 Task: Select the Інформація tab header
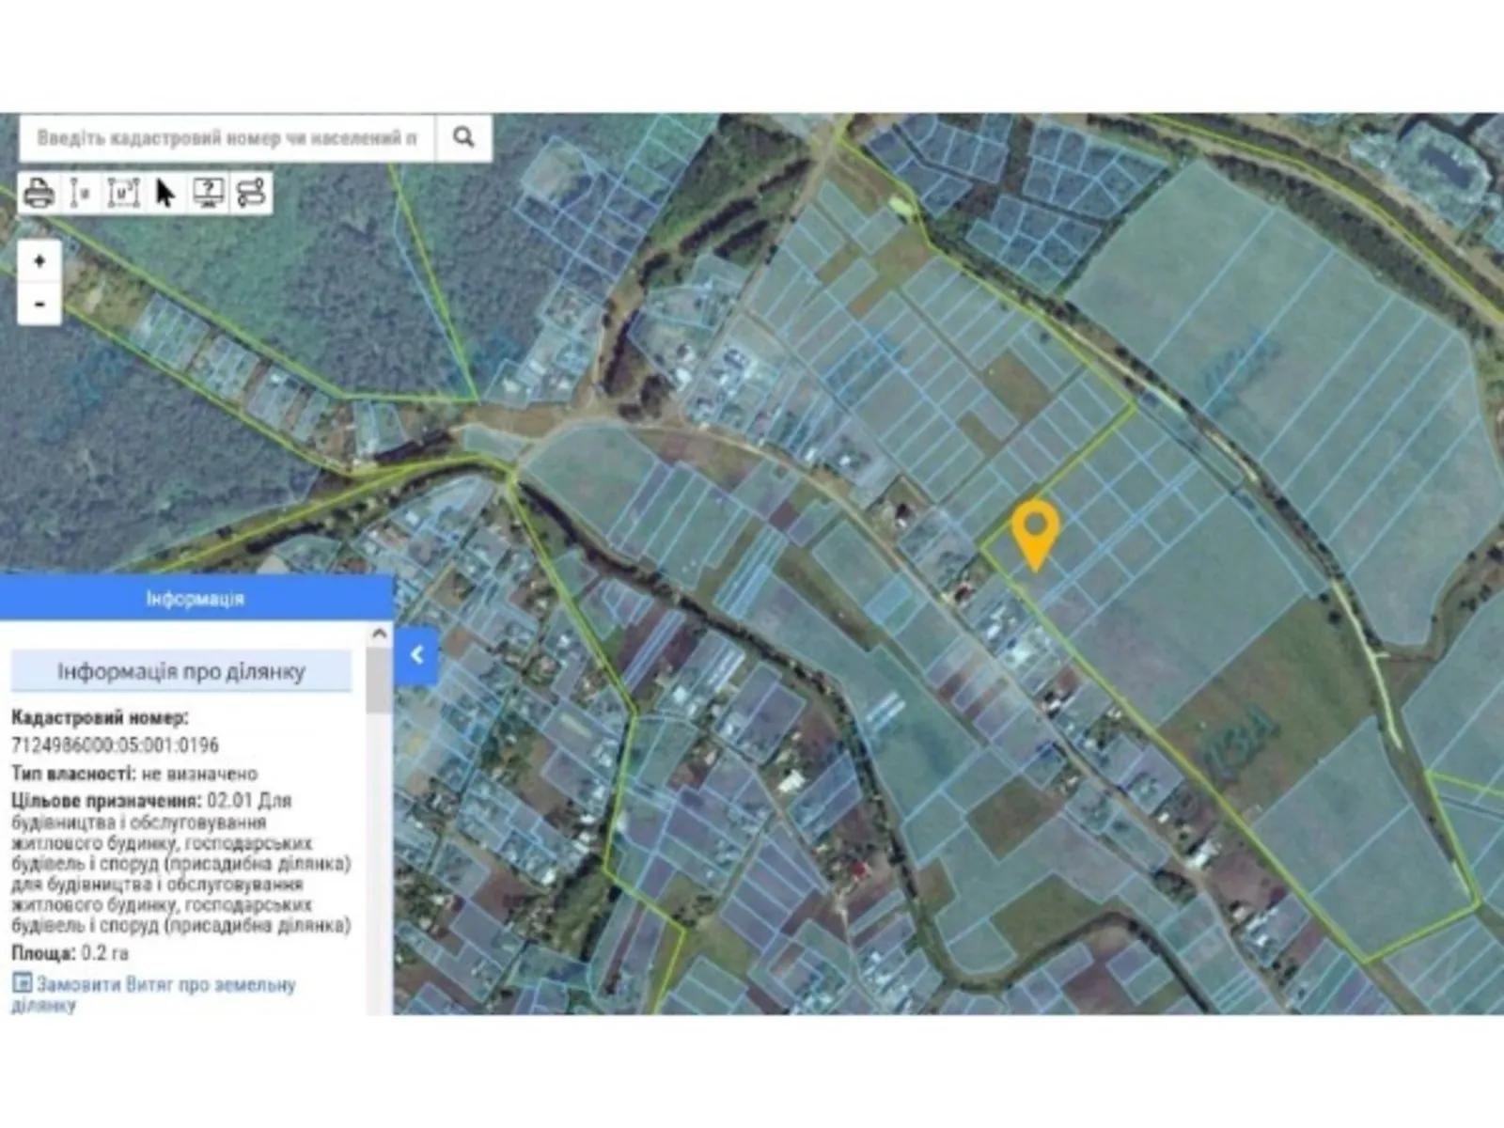pyautogui.click(x=196, y=598)
